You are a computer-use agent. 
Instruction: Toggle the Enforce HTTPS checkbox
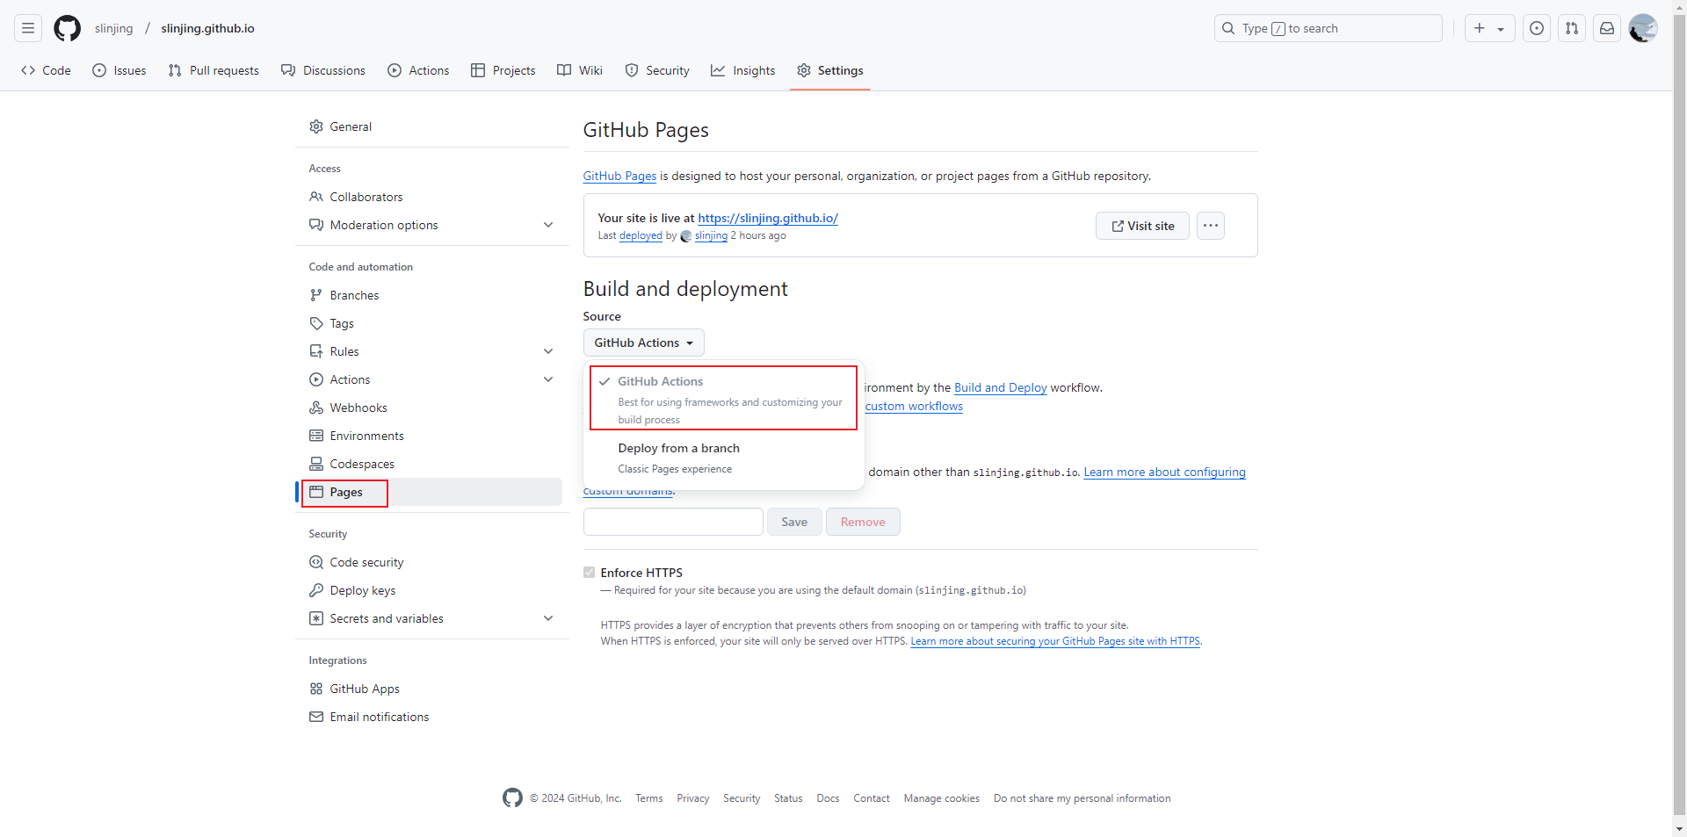coord(590,573)
